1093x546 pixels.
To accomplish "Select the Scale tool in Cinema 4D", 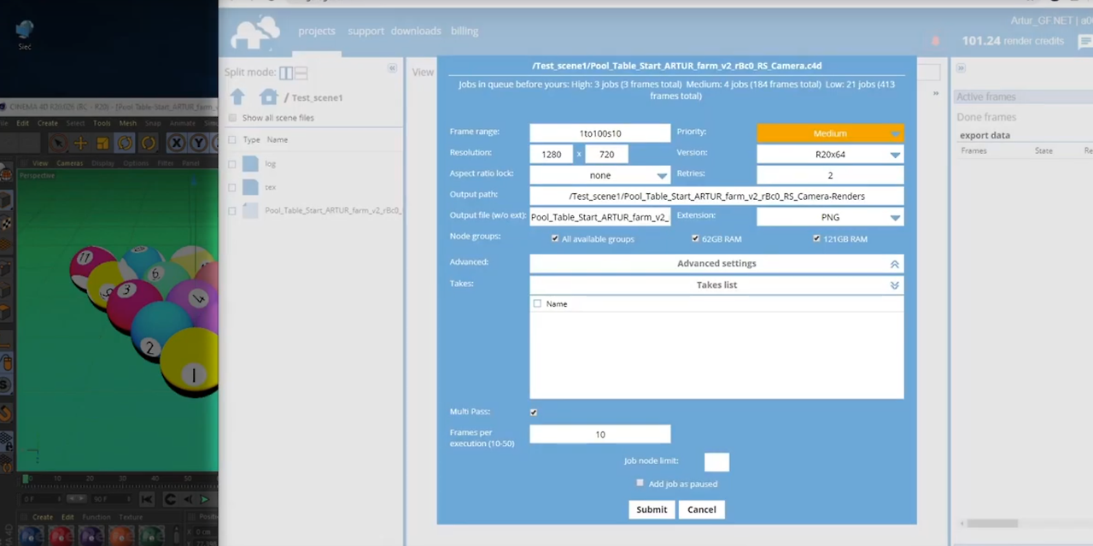I will click(x=102, y=144).
